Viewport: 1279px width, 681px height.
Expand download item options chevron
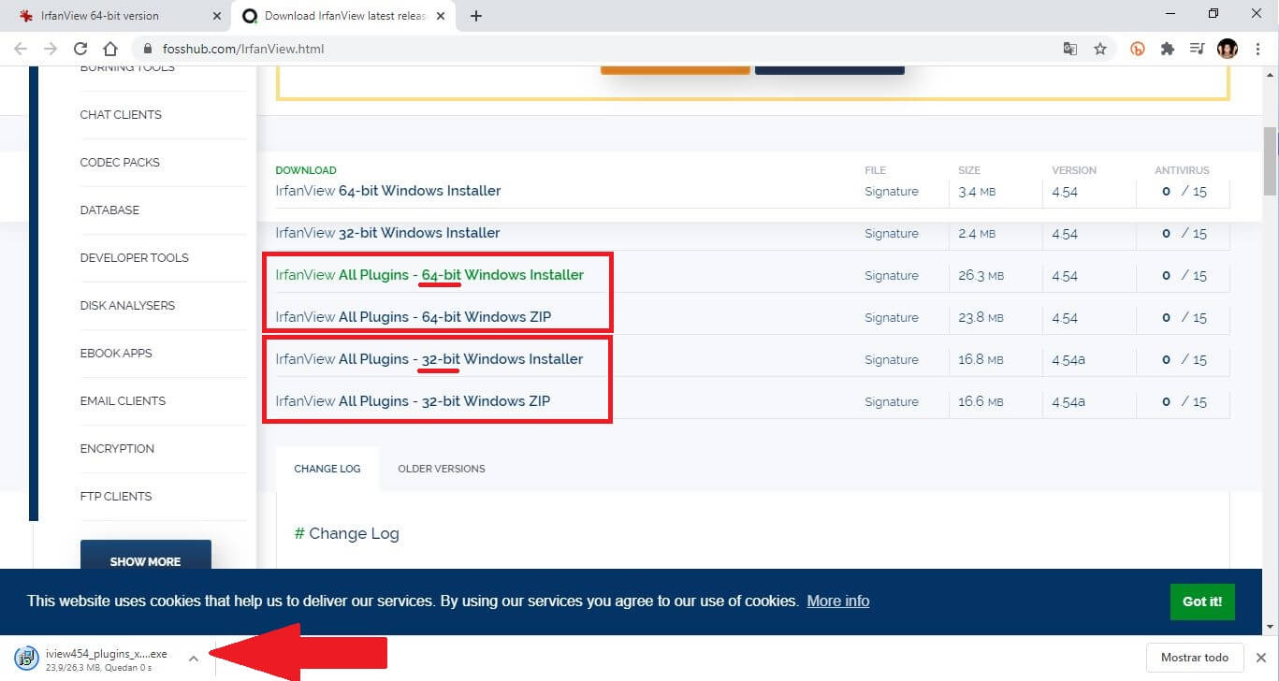tap(194, 659)
